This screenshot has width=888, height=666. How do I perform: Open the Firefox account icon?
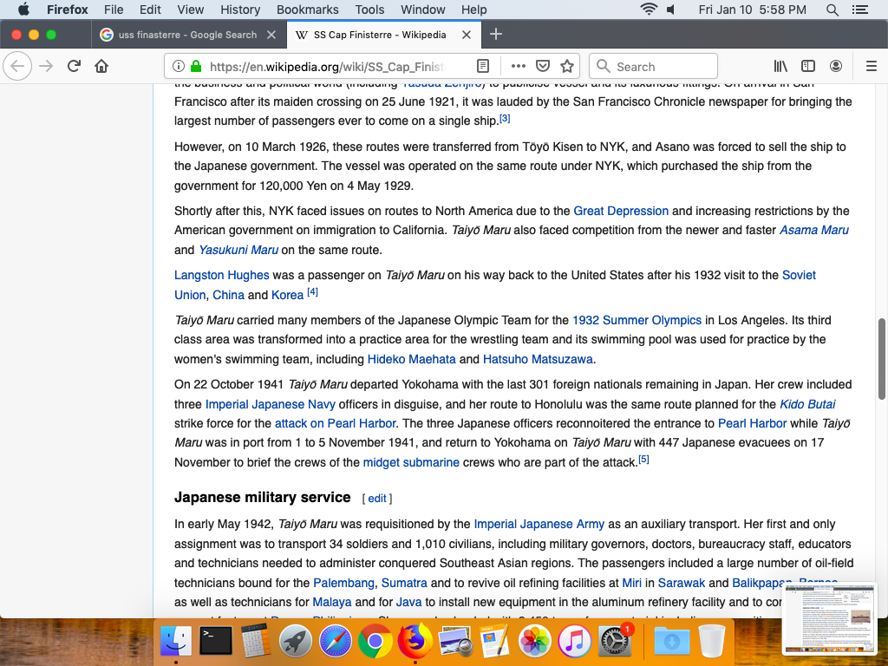[x=836, y=67]
